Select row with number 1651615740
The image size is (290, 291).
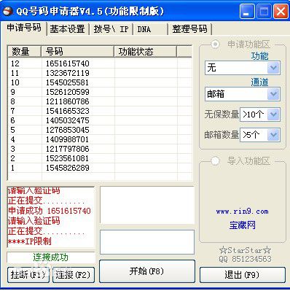tap(100, 63)
